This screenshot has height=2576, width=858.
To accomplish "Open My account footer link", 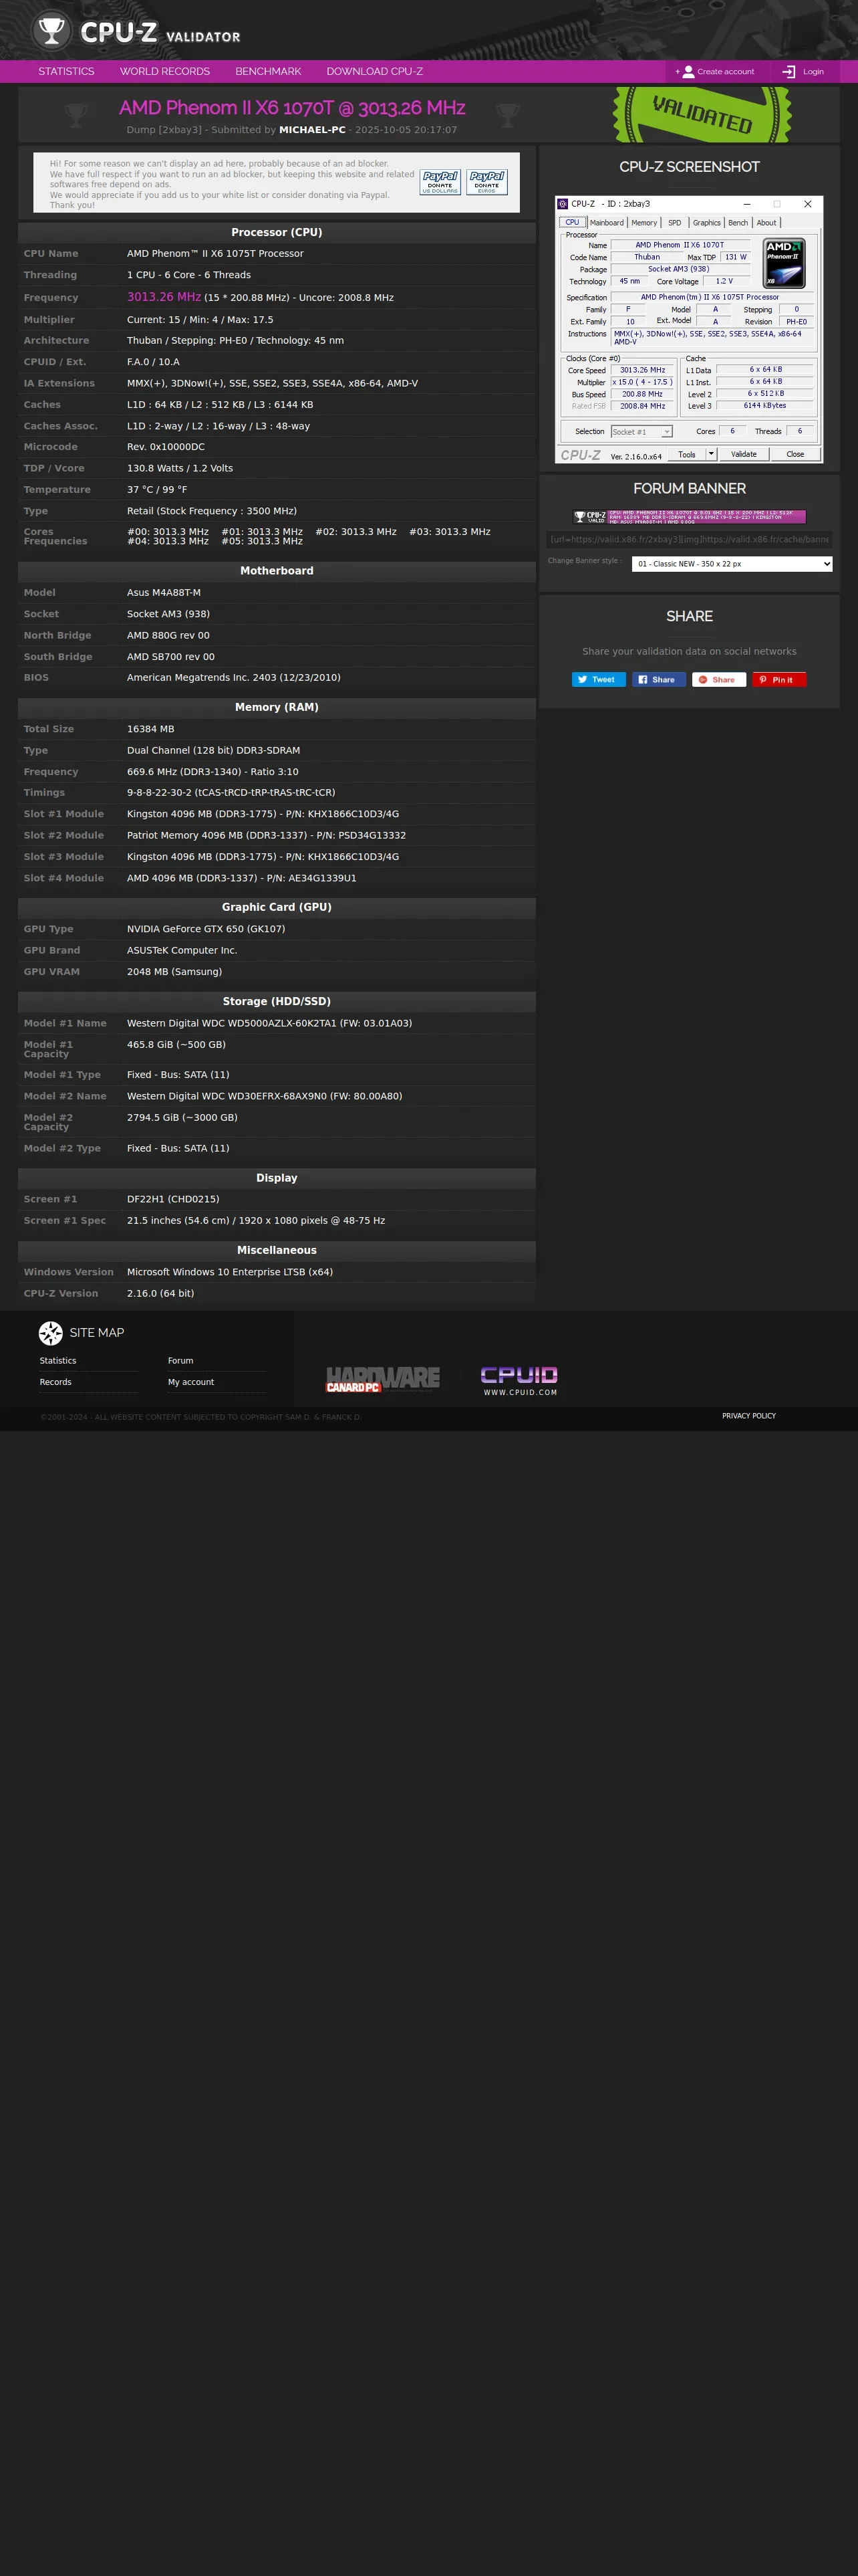I will (190, 1382).
